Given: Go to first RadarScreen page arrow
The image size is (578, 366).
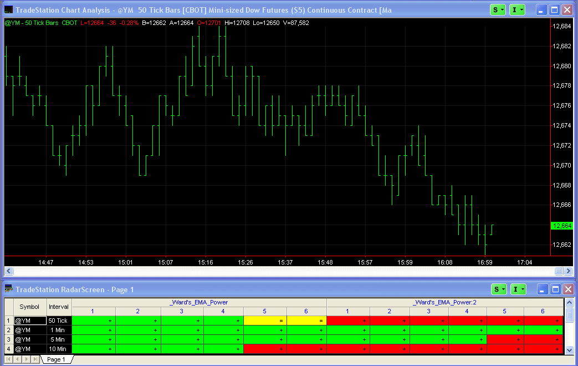Looking at the screenshot, I should pos(9,359).
